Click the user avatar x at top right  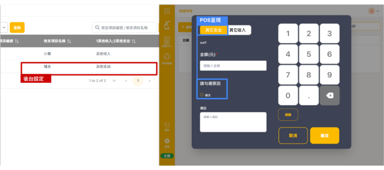click(x=372, y=11)
